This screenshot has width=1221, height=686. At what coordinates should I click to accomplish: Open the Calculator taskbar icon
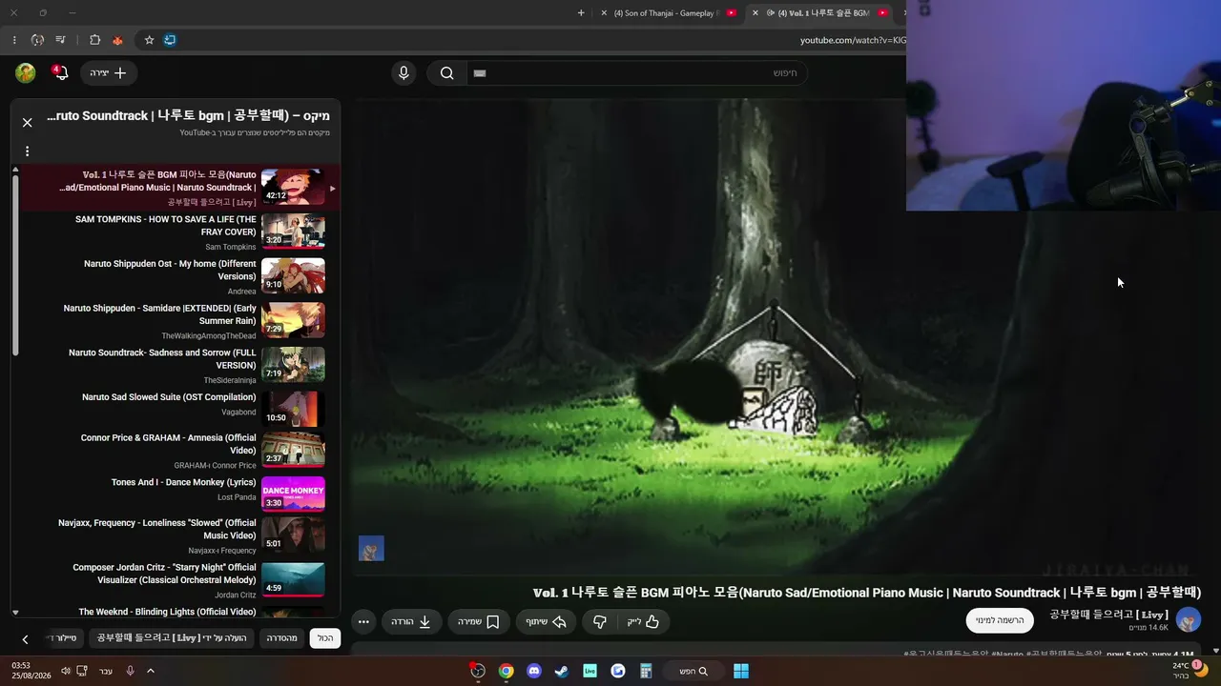646,671
